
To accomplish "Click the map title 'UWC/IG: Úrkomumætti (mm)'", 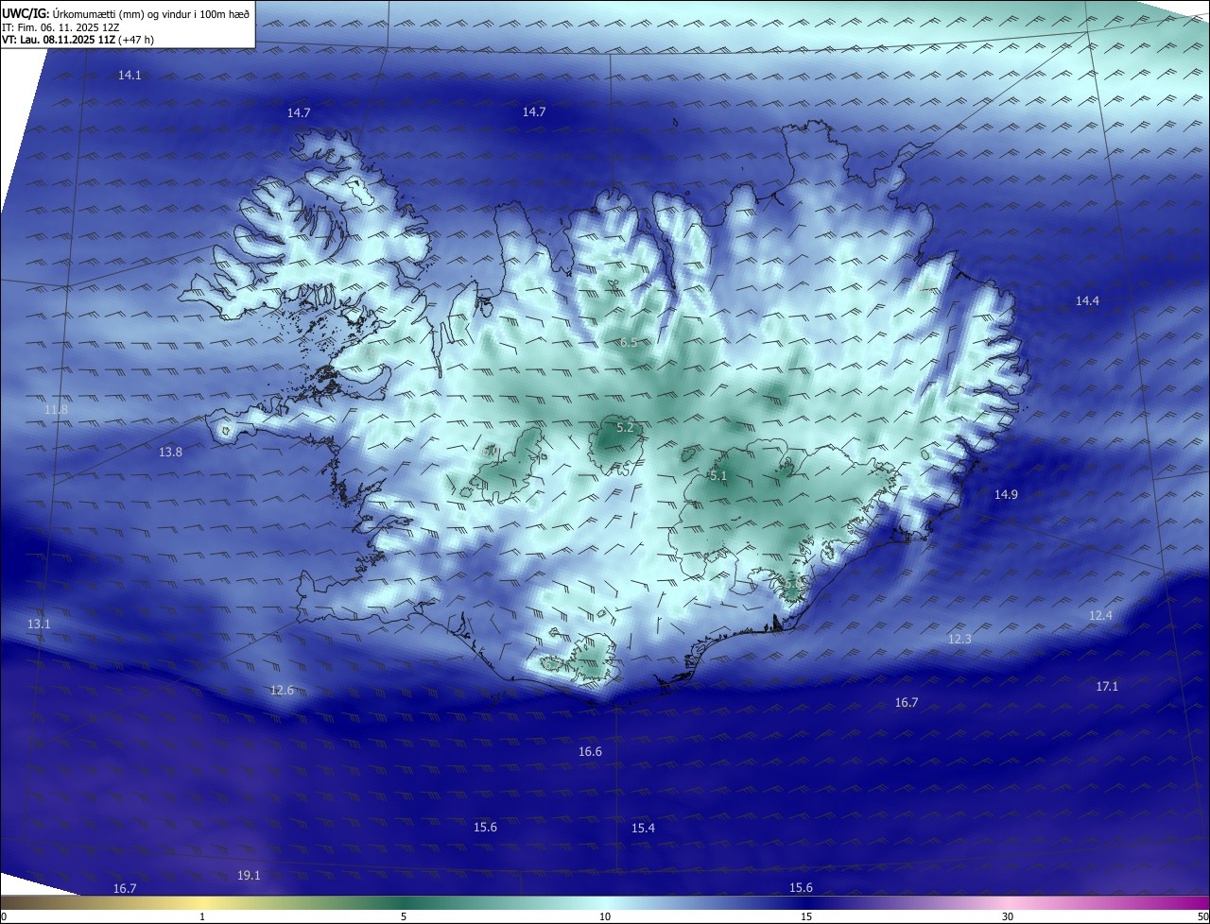I will [x=74, y=14].
